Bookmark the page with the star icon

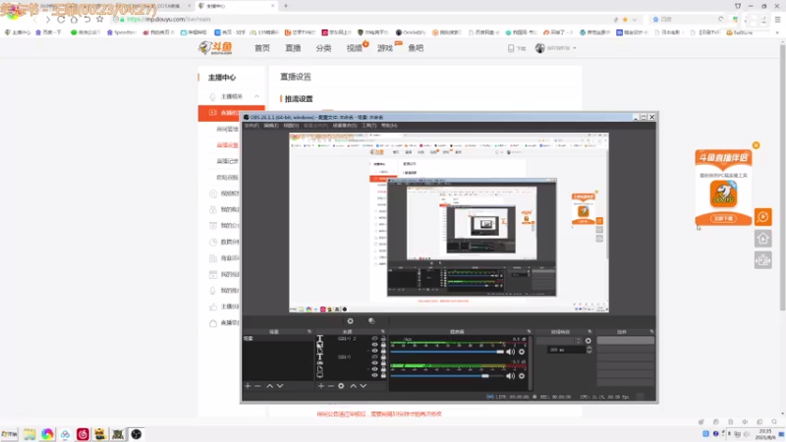coord(100,19)
